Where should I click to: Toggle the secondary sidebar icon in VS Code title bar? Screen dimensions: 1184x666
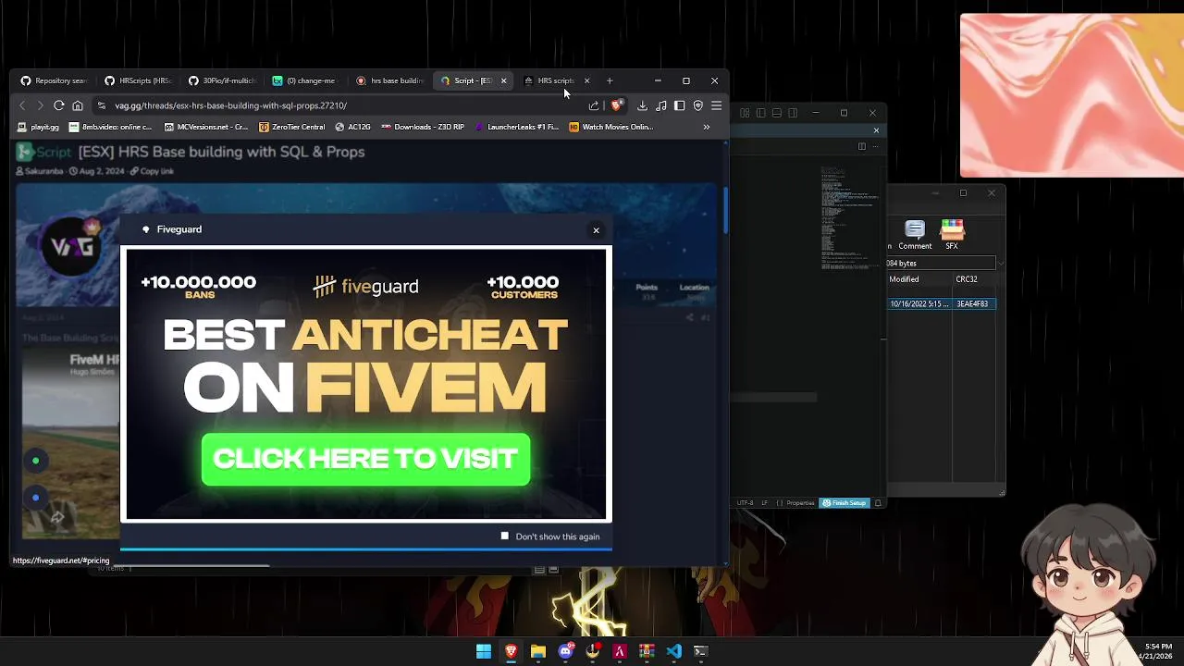point(793,113)
